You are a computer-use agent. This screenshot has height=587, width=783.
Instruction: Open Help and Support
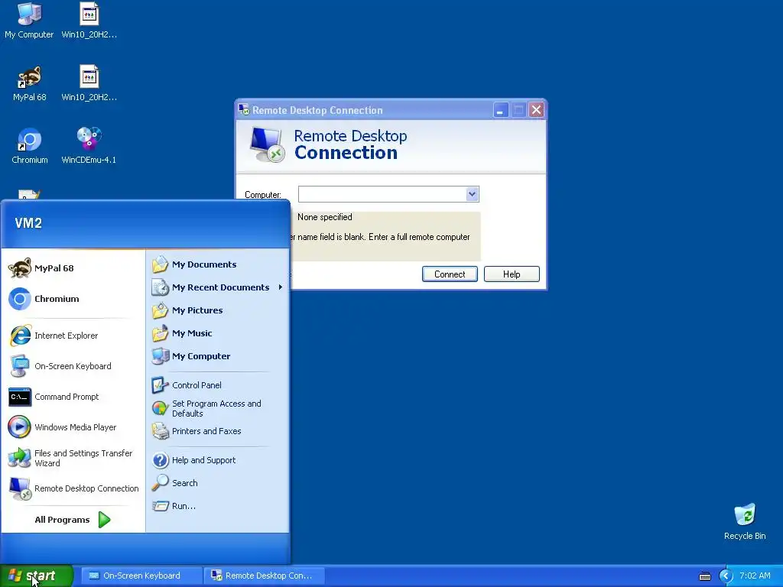tap(217, 460)
